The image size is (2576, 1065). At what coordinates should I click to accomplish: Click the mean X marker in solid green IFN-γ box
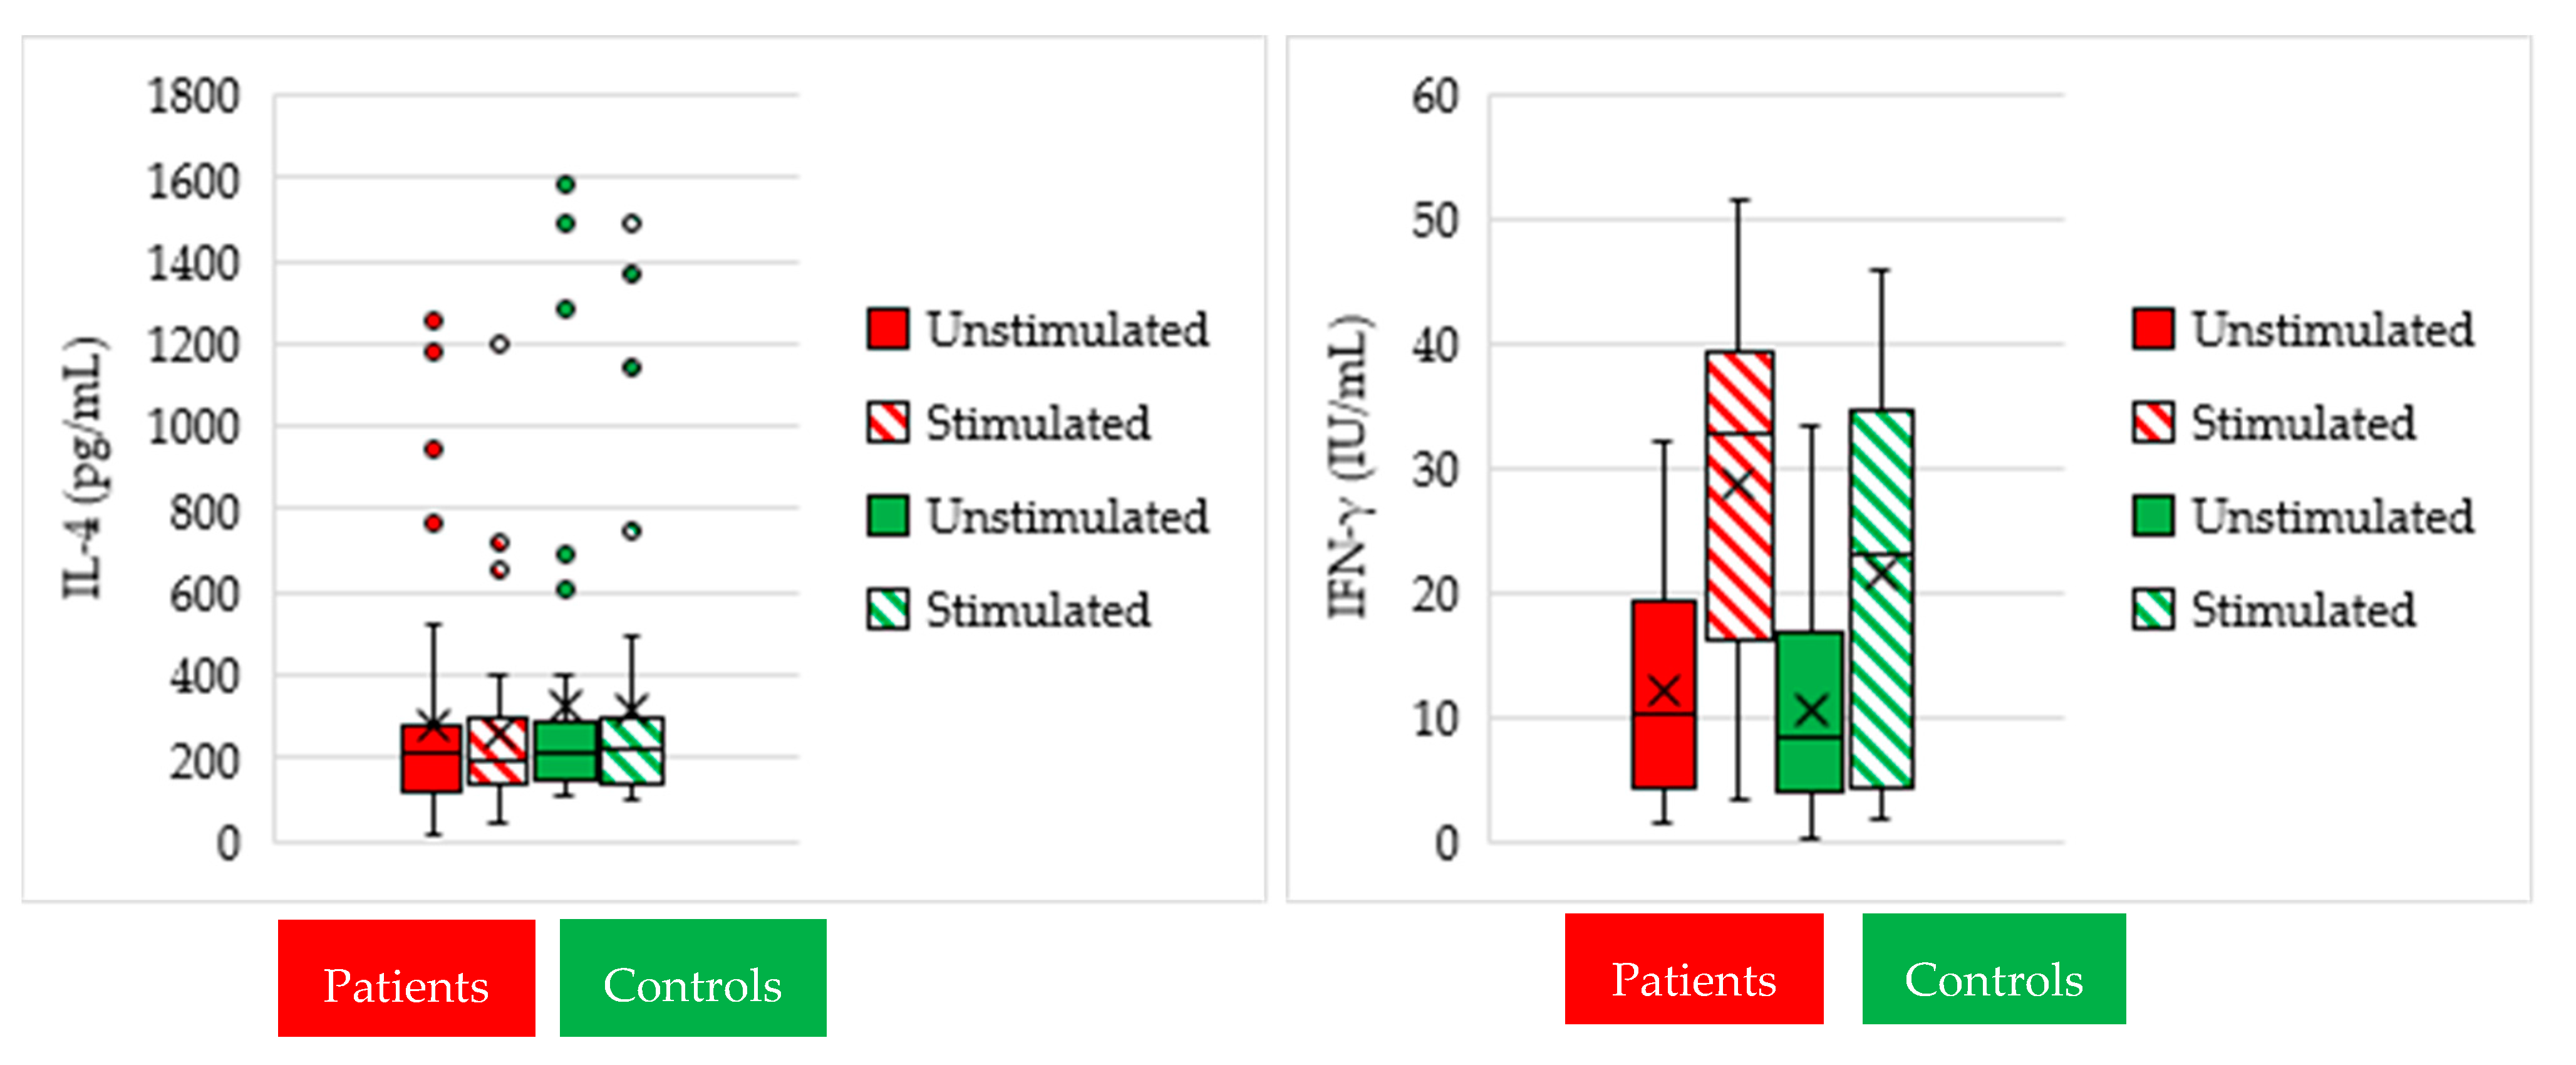pyautogui.click(x=1810, y=710)
